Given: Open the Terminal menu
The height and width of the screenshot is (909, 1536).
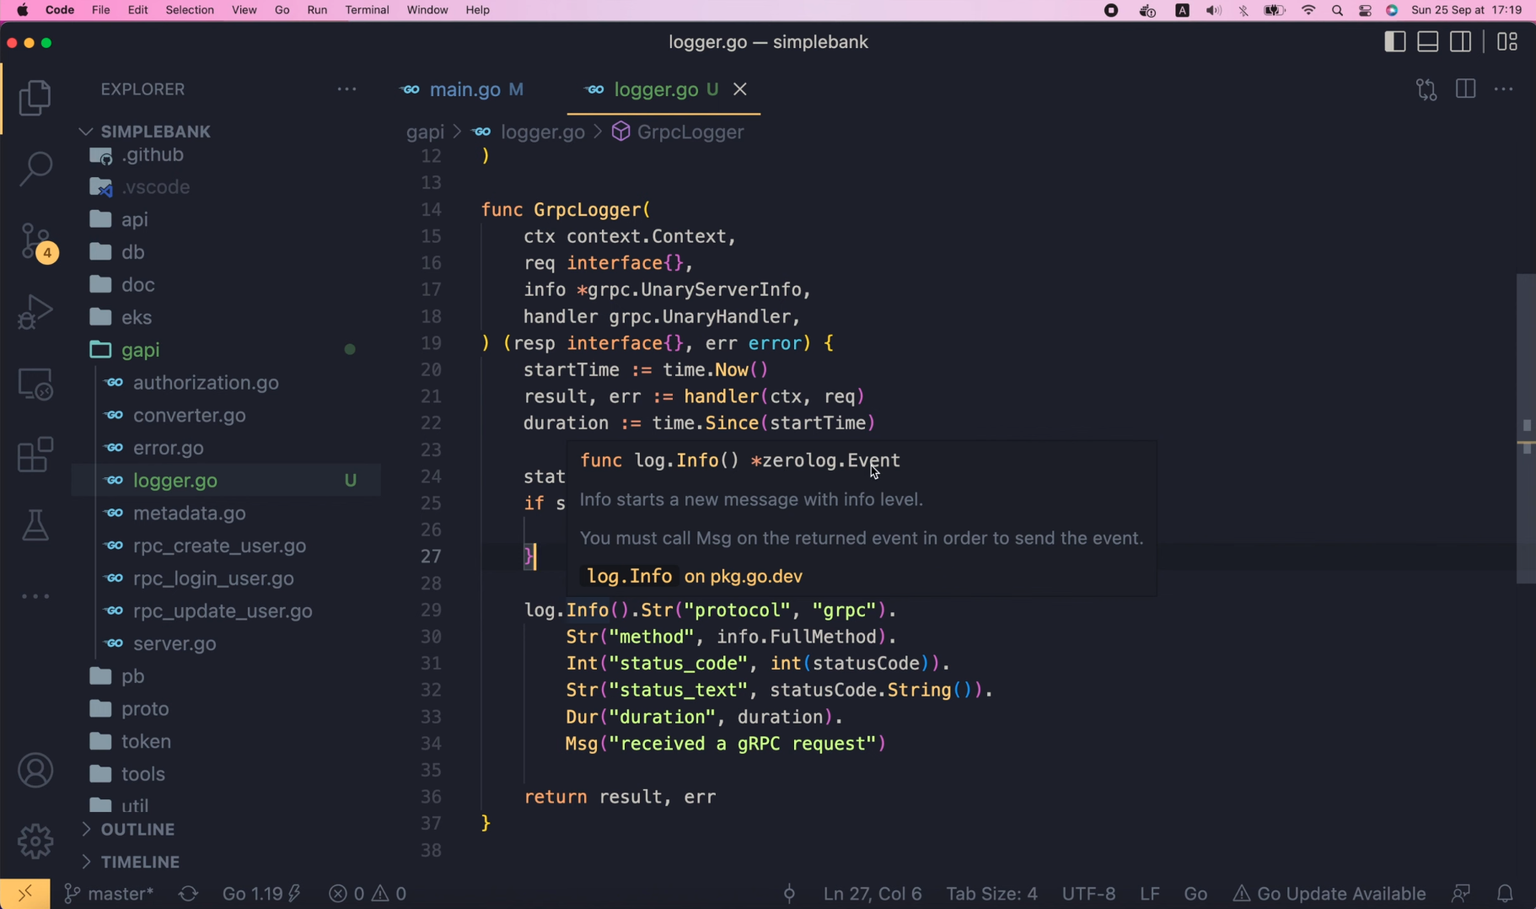Looking at the screenshot, I should tap(367, 10).
